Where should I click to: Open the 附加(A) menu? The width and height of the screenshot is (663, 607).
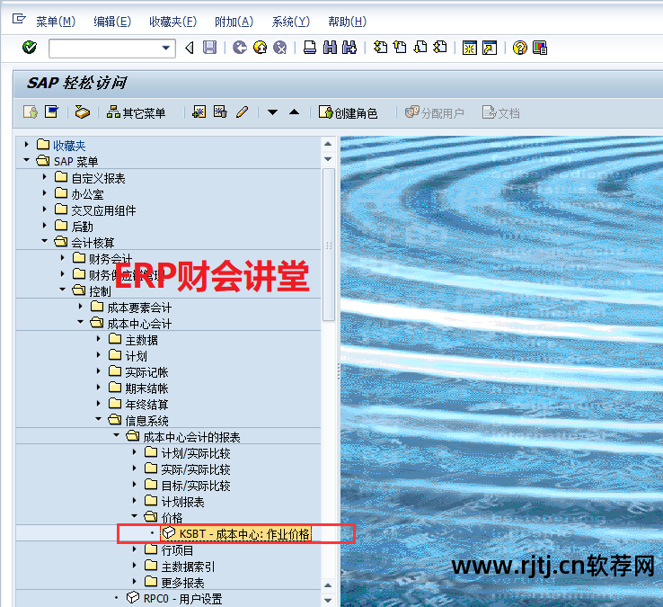(234, 22)
